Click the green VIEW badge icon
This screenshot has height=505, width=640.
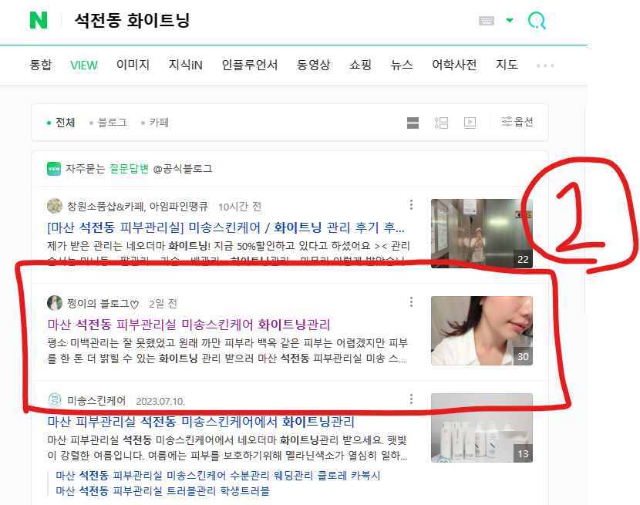tap(54, 169)
